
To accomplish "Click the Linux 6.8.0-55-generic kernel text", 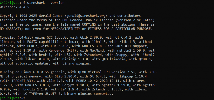I will tap(43, 72).
